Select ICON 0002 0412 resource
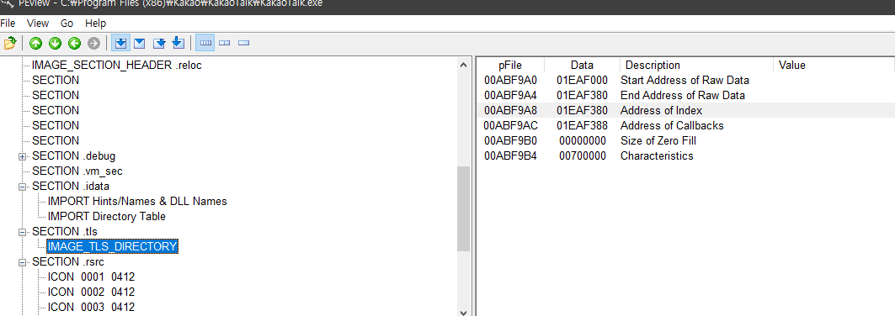This screenshot has height=316, width=895. pyautogui.click(x=91, y=292)
